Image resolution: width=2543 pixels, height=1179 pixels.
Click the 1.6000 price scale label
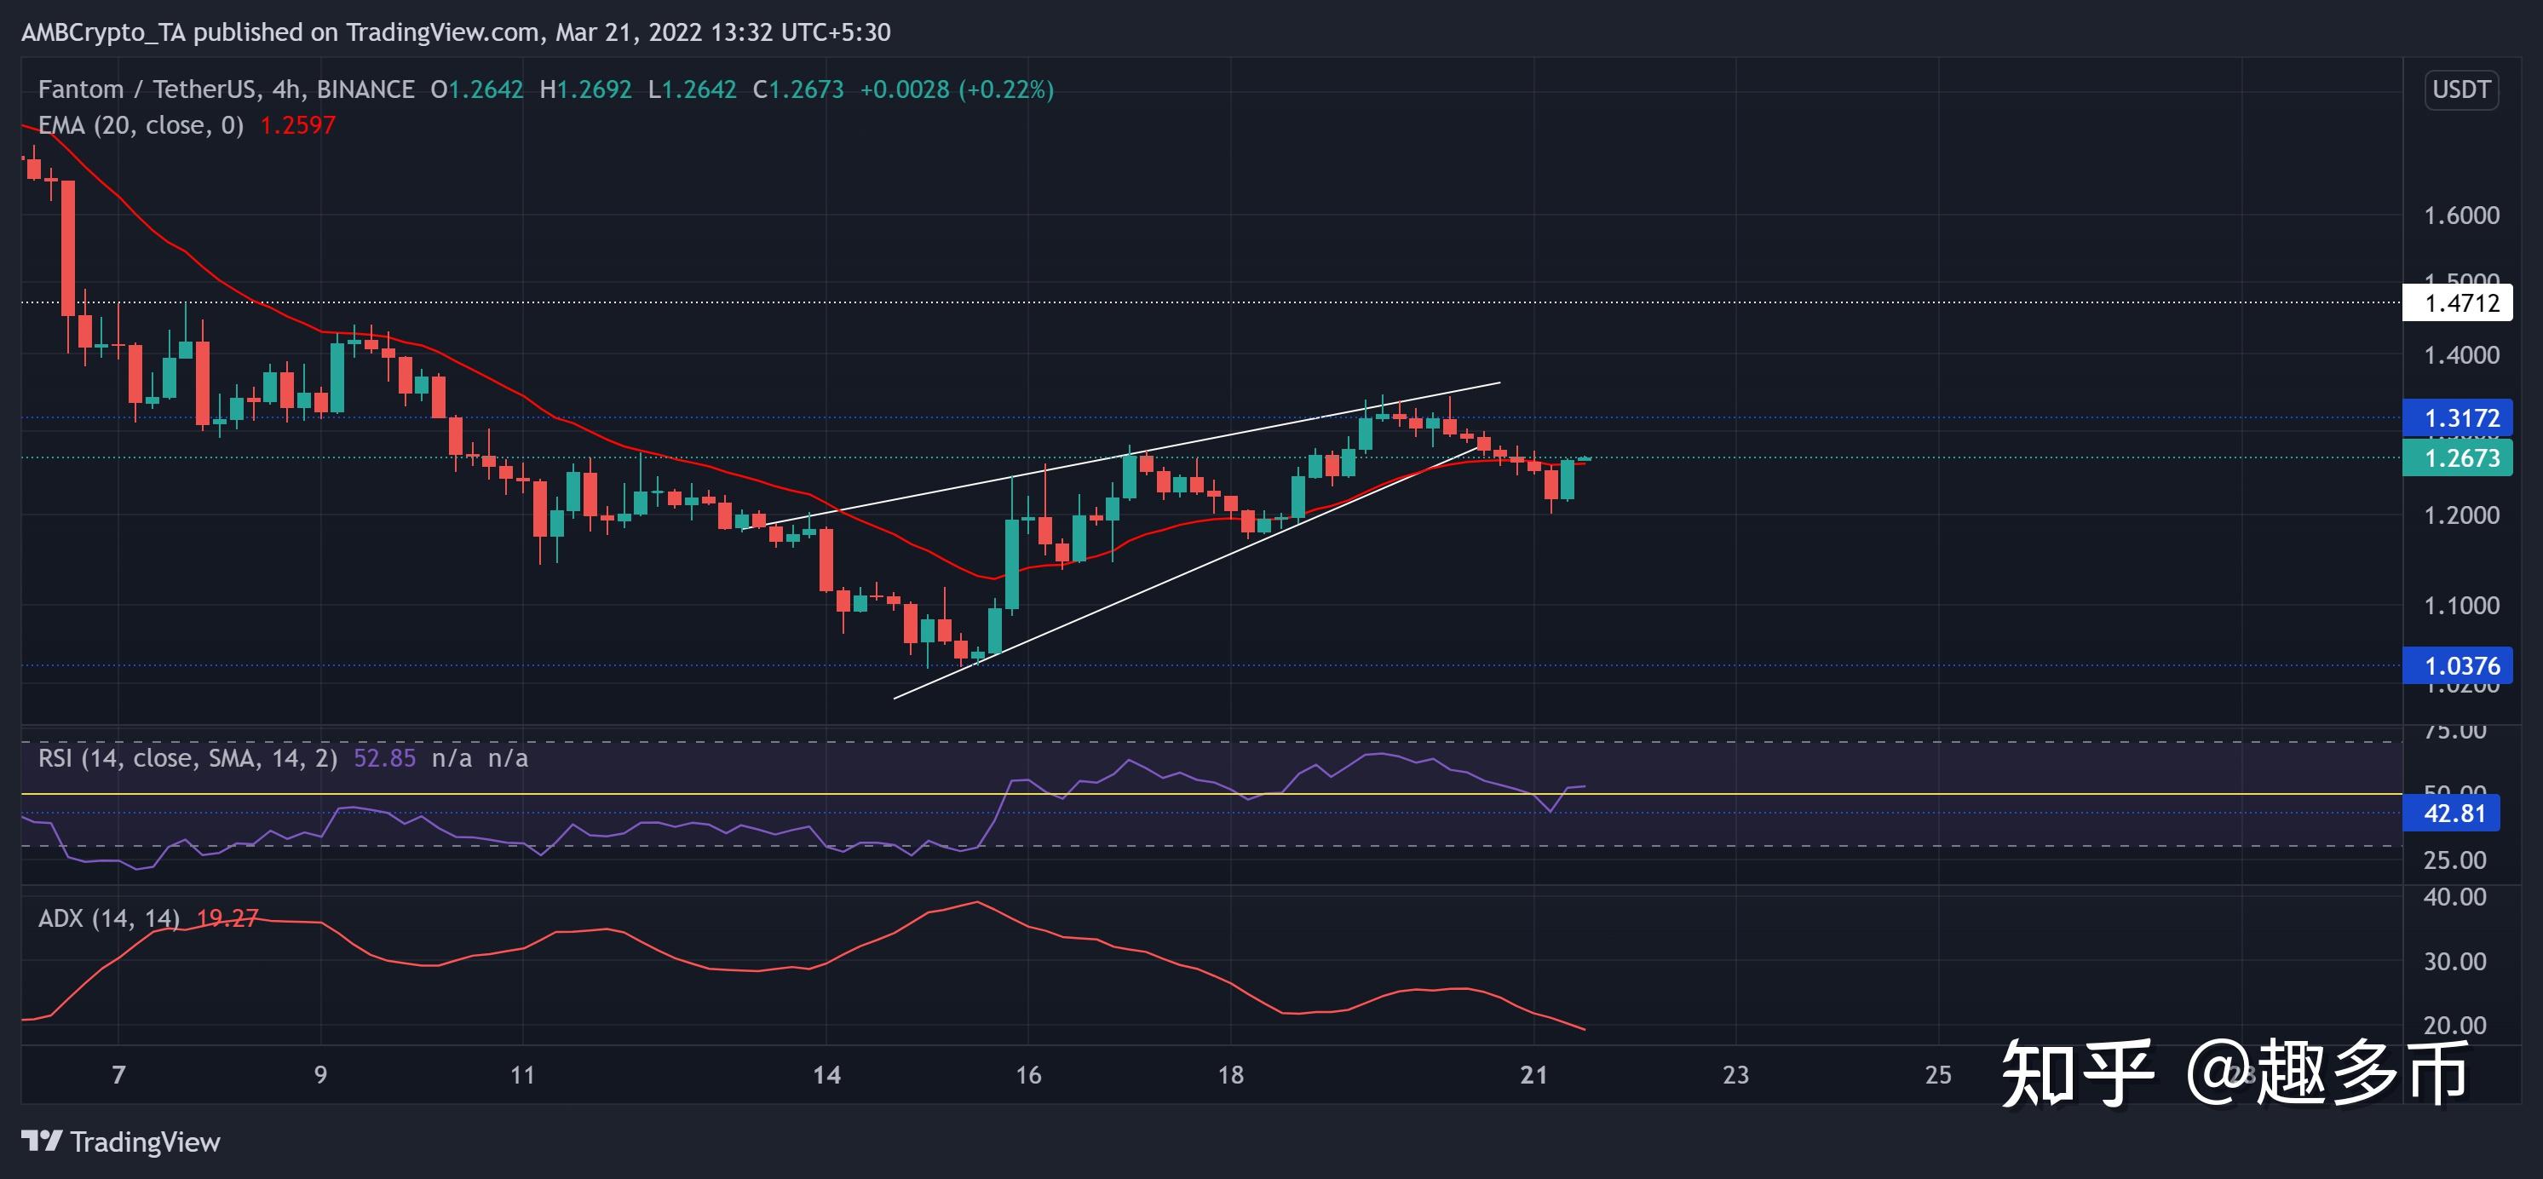[2461, 216]
